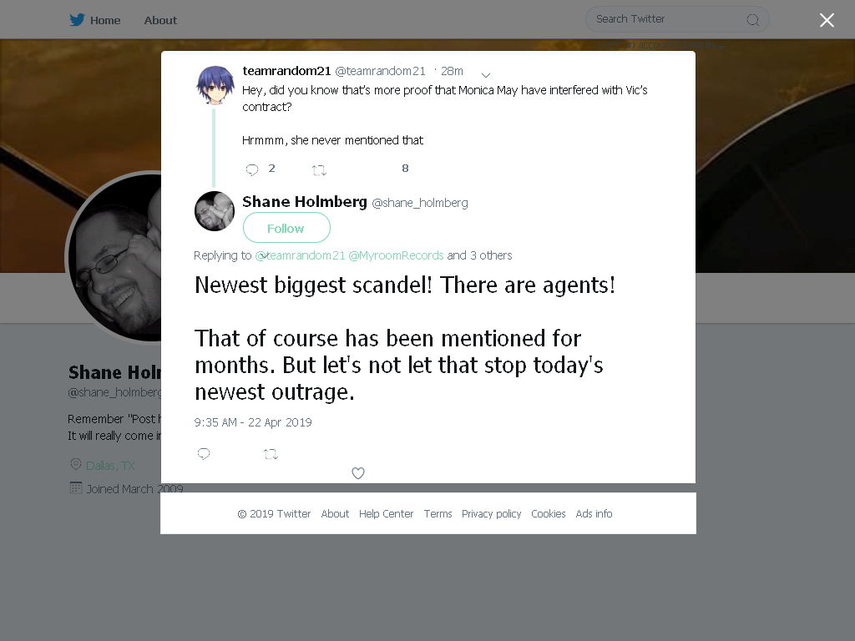The width and height of the screenshot is (855, 641).
Task: Expand the 'and 3 others' recipients
Action: 479,255
